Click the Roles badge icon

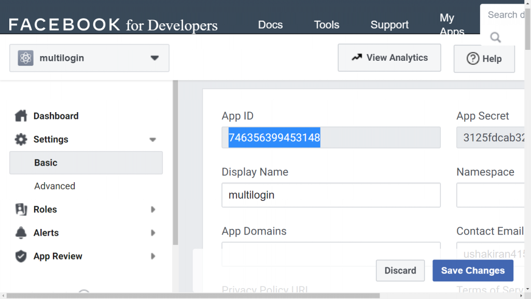(x=21, y=210)
